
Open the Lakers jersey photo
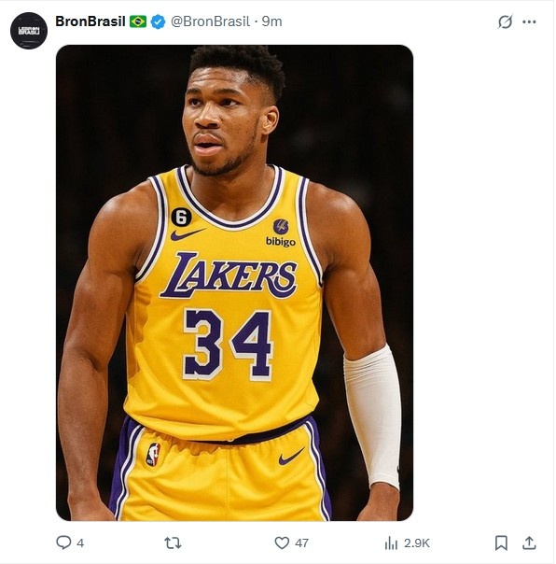pyautogui.click(x=234, y=283)
